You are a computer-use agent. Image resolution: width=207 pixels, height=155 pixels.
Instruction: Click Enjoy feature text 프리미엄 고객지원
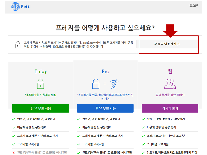click(28, 144)
